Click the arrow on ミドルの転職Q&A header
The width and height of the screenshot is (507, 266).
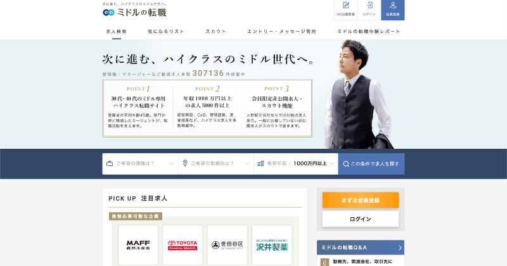(x=400, y=248)
